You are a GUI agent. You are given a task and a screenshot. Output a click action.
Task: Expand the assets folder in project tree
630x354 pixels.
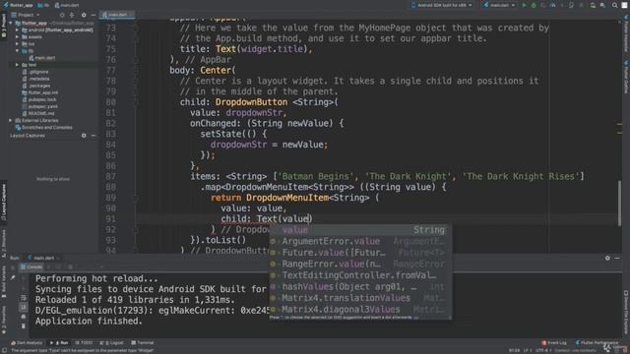tap(18, 37)
